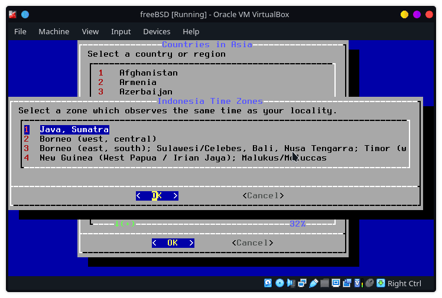This screenshot has height=298, width=442.
Task: Click the green down-arrow scroll indicator
Action: [124, 224]
